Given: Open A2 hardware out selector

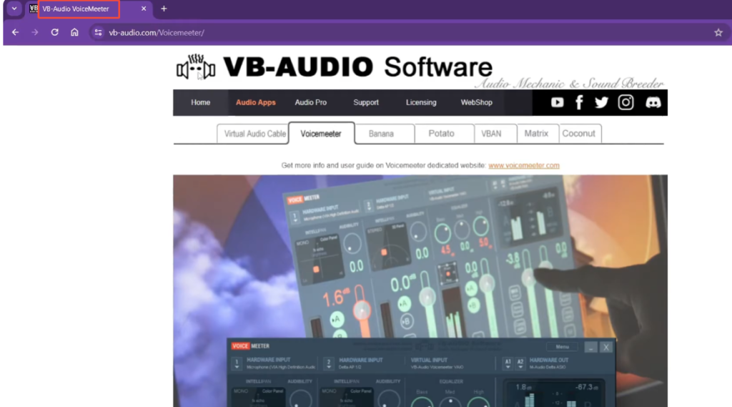Looking at the screenshot, I should (x=520, y=363).
